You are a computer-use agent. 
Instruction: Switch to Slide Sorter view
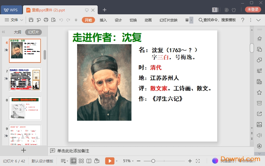(x=81, y=161)
